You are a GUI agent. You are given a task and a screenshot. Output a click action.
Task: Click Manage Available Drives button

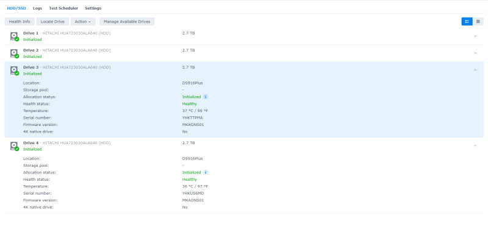(127, 21)
